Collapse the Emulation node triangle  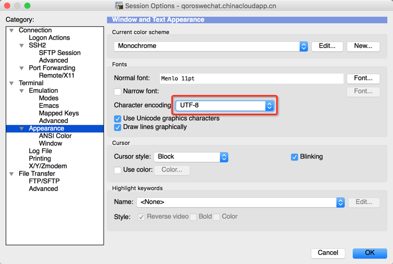pos(22,91)
